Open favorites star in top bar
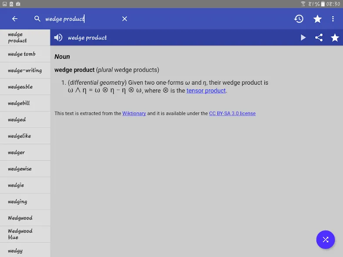 click(x=317, y=19)
